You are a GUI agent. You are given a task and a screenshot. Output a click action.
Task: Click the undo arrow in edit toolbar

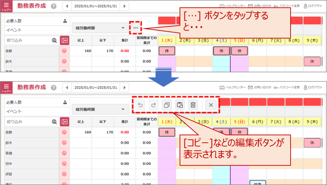pos(141,105)
